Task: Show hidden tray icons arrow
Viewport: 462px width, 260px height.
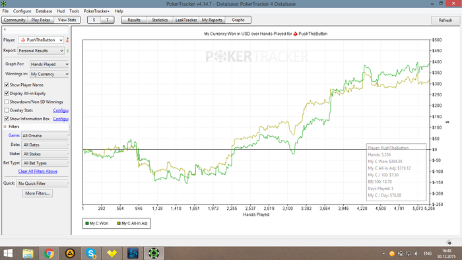Action: (x=383, y=253)
